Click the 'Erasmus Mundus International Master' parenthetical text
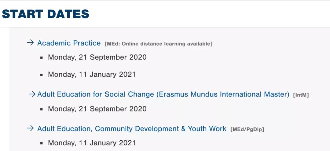This screenshot has height=151, width=330. [x=223, y=94]
